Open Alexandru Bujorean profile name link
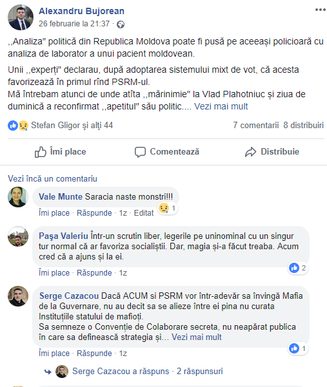327x387 pixels. click(x=81, y=11)
